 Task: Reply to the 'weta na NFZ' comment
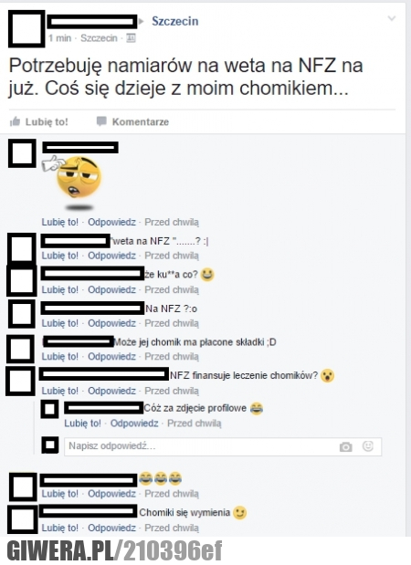[111, 256]
